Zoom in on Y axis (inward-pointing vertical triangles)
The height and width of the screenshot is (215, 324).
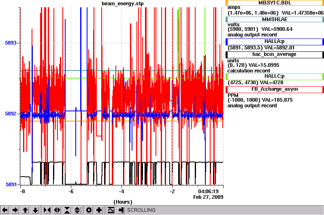coord(67,210)
